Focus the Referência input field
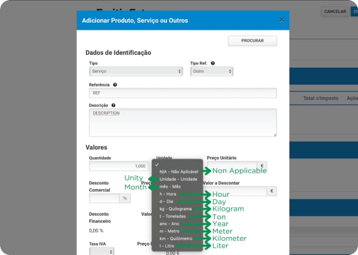 tap(183, 93)
